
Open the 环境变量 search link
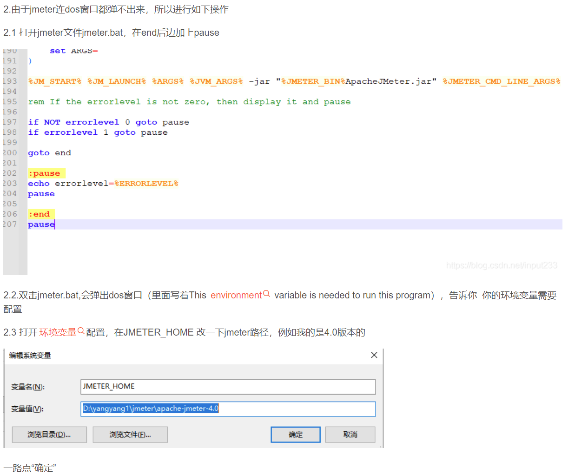[58, 332]
